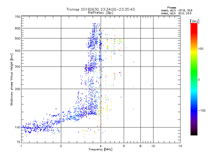Click the "Frequency [MHz]" axis label
The image size is (212, 159).
coord(100,149)
